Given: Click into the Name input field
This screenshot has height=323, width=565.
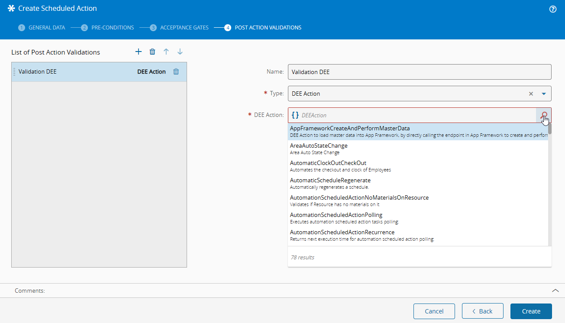Looking at the screenshot, I should click(x=419, y=72).
